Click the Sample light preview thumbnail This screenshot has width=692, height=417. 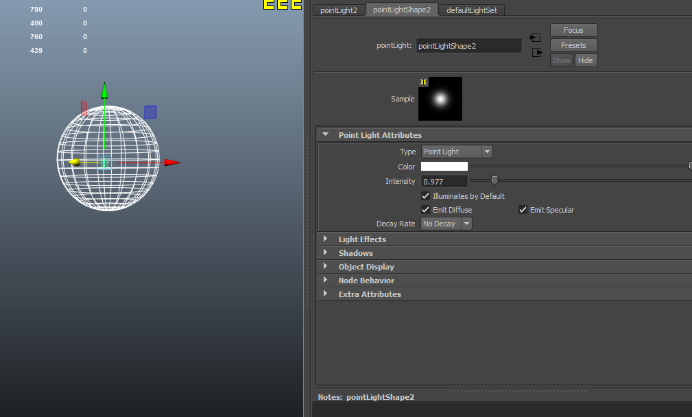click(440, 99)
